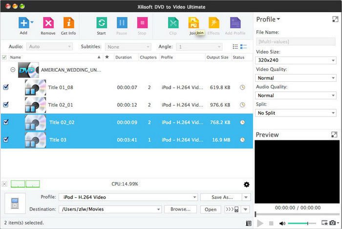
Task: Mute the preview volume speaker icon
Action: tap(282, 223)
